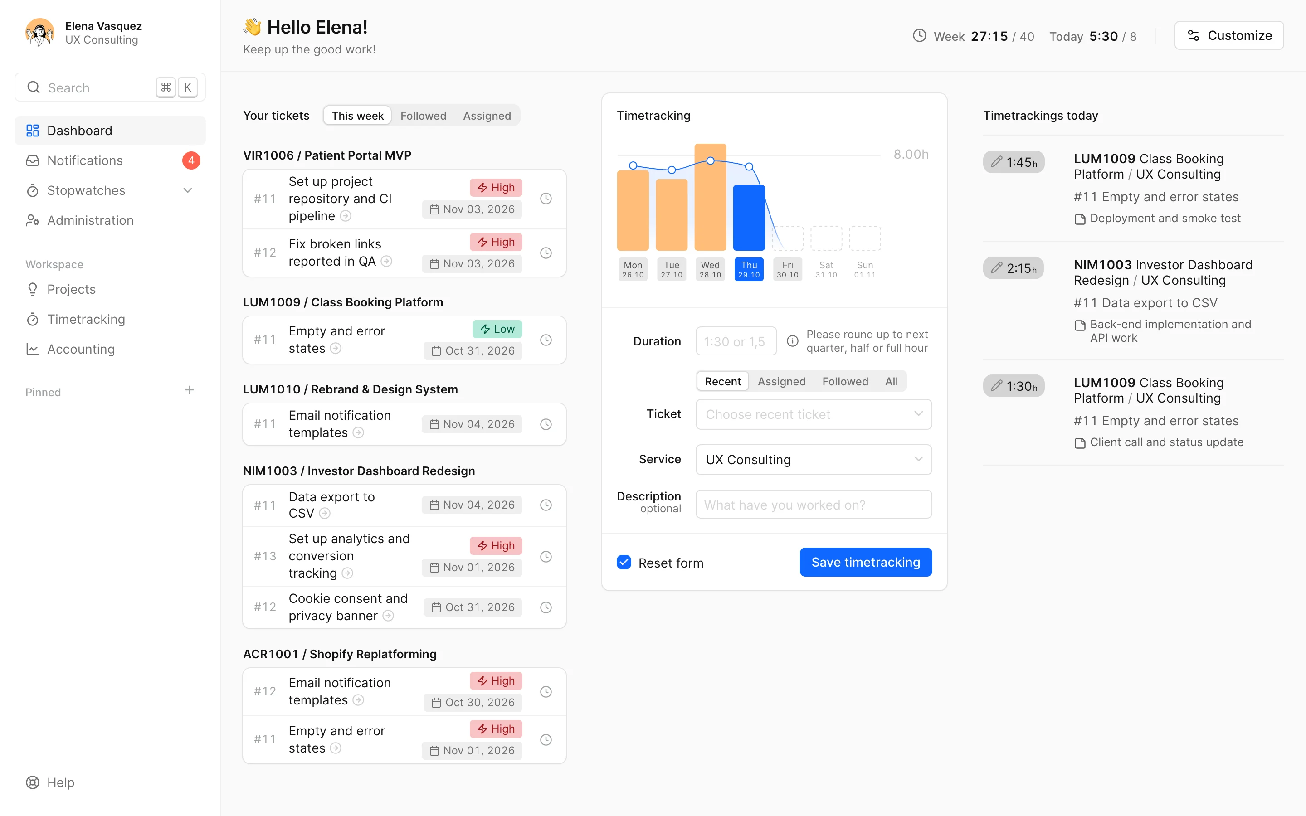Select the Wed 28.10 day label

[710, 269]
